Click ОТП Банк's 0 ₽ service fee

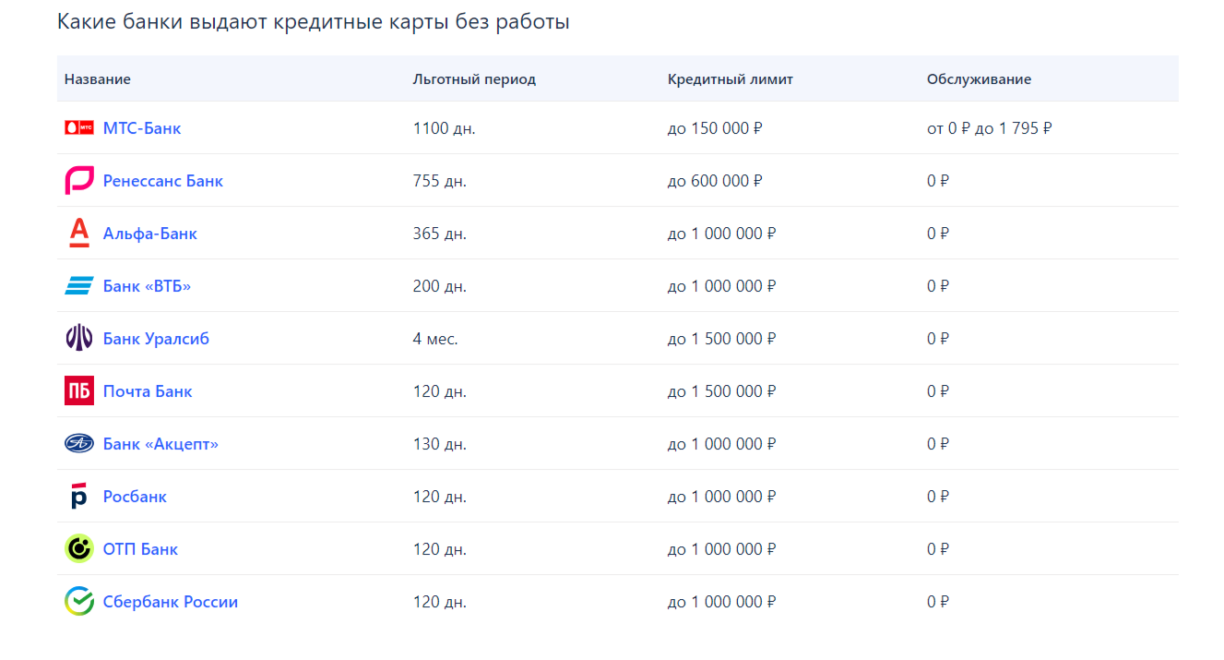pyautogui.click(x=938, y=549)
